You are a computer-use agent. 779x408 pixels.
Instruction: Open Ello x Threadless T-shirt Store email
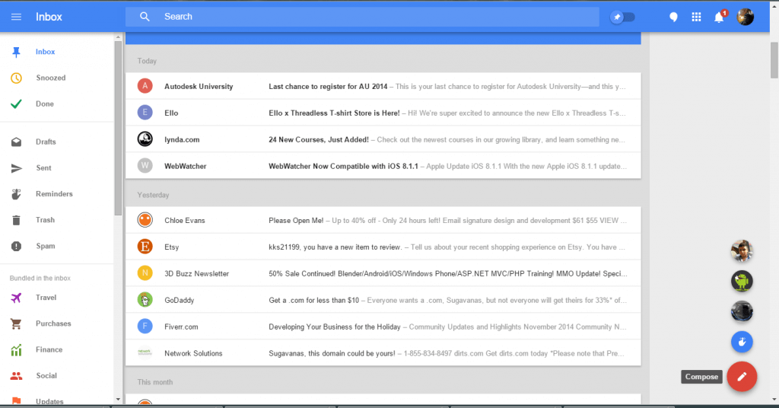[x=383, y=113]
